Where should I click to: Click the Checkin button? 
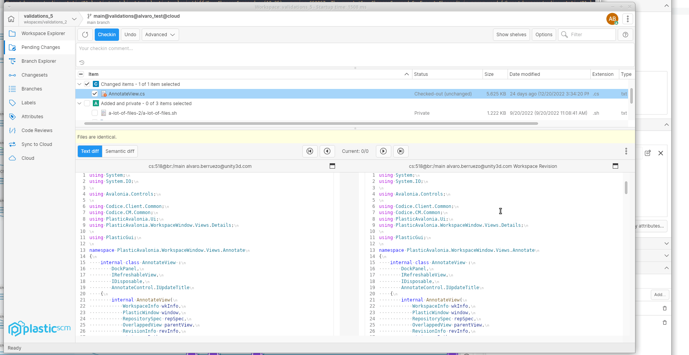(107, 34)
